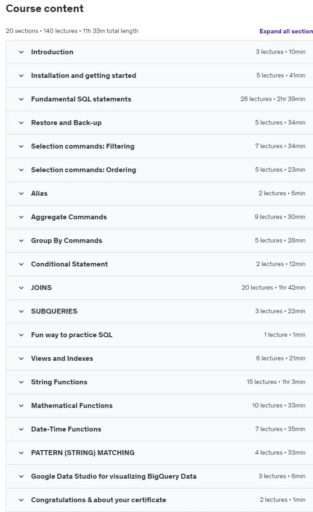This screenshot has height=512, width=313.
Task: Open the Group By Commands section
Action: [x=159, y=241]
